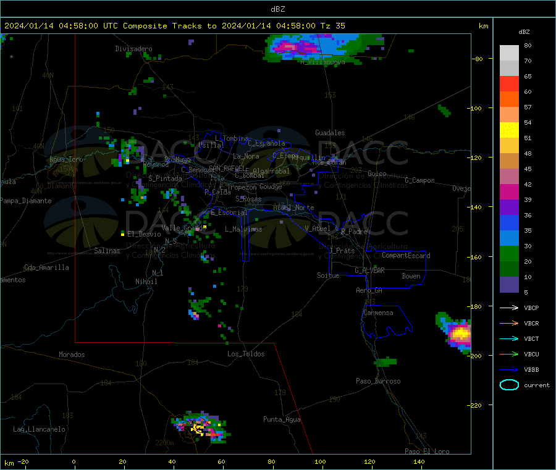Click the Guadales location label
The height and width of the screenshot is (470, 556).
(x=330, y=133)
